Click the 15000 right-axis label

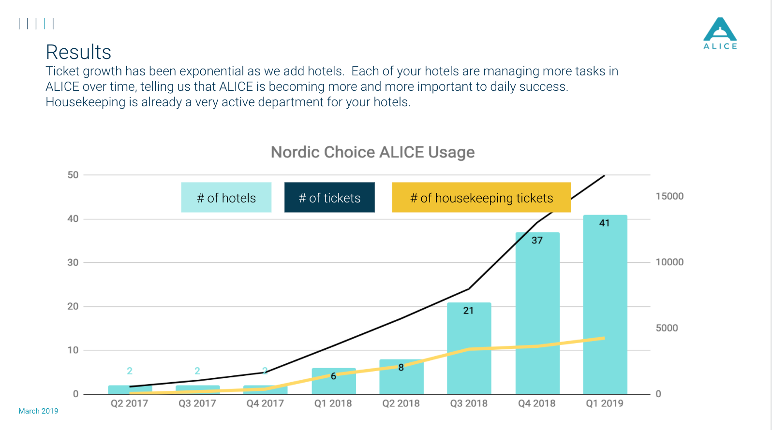(669, 196)
